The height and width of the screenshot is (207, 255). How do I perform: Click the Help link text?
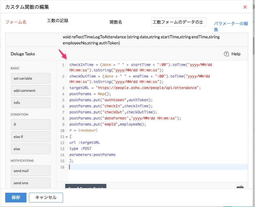point(236,54)
